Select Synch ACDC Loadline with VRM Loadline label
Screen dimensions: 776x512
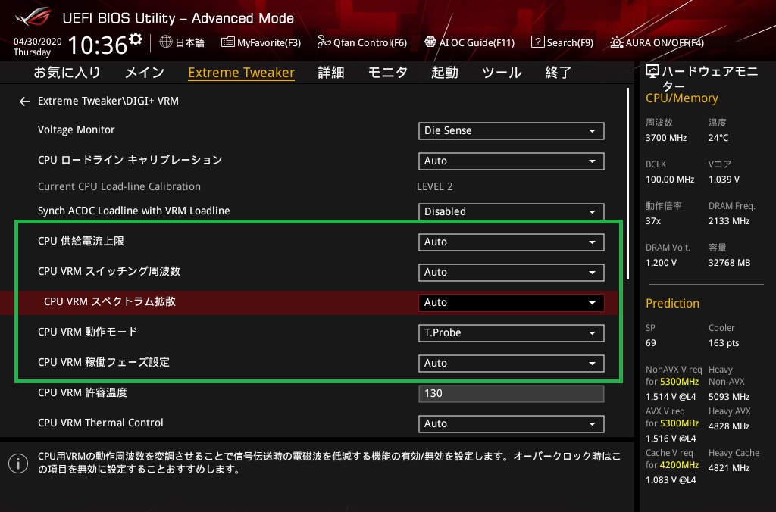coord(133,211)
